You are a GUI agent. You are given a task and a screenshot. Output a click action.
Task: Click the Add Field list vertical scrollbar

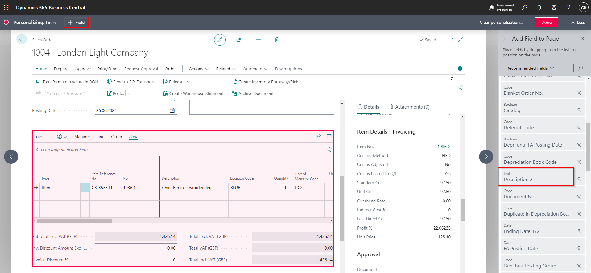(x=589, y=147)
